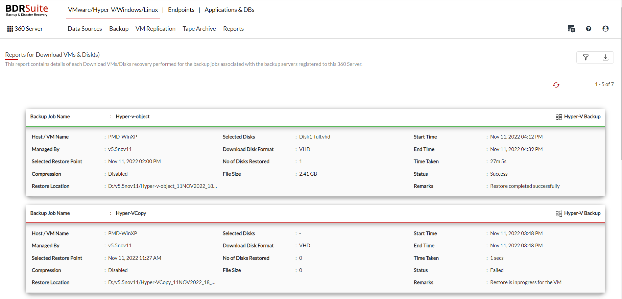This screenshot has height=299, width=622.
Task: Click restore location D:/v5.5nov11/Hyper-v-object_11NOV2022_18...
Action: [x=163, y=186]
